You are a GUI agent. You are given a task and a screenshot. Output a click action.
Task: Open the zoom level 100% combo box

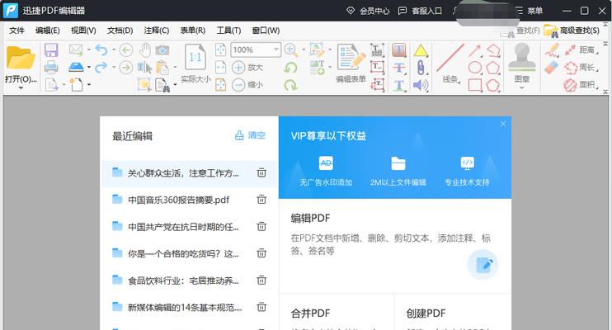(x=256, y=50)
